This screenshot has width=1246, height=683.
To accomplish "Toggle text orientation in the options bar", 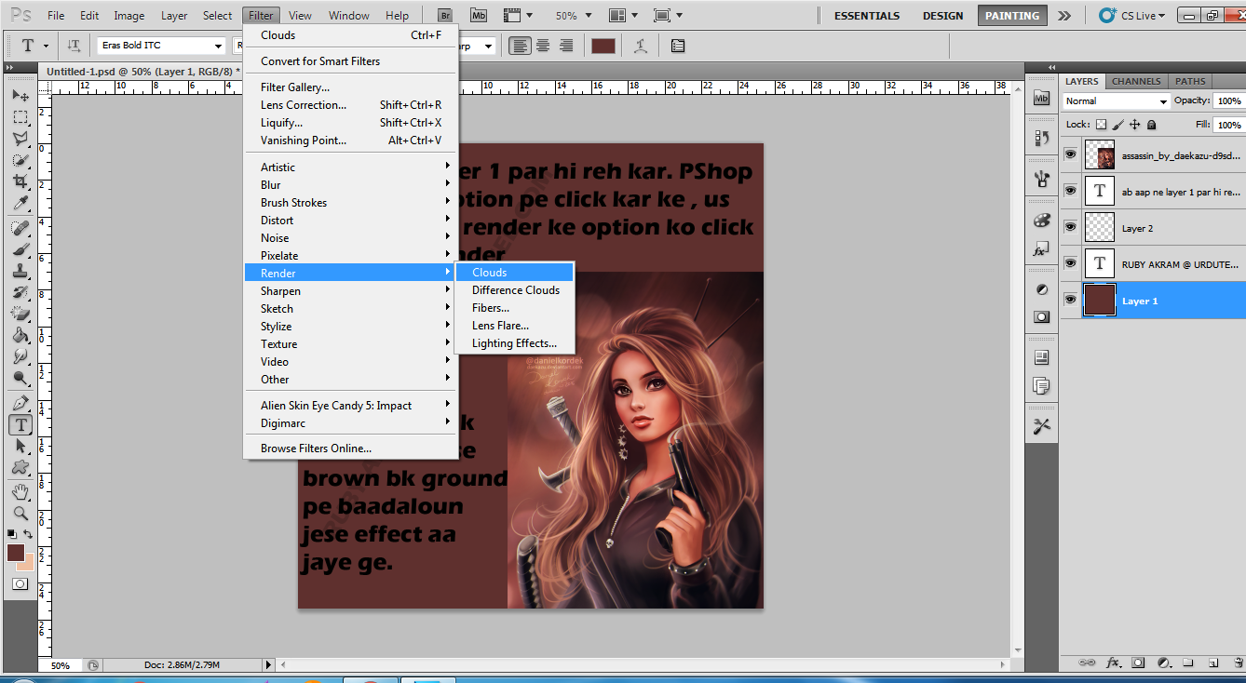I will 74,46.
